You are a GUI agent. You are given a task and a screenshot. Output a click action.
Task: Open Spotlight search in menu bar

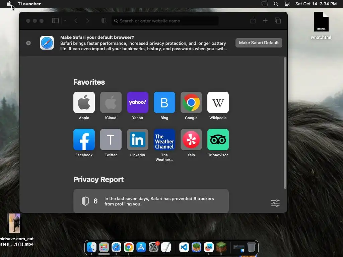click(x=276, y=4)
